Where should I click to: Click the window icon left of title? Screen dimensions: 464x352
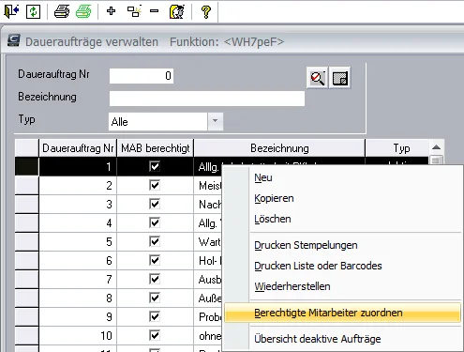point(14,40)
